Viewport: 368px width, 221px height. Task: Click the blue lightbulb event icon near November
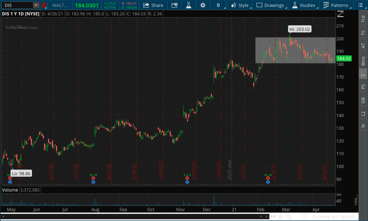click(187, 182)
